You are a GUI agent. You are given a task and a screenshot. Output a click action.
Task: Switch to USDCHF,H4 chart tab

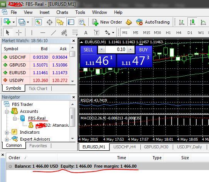(x=125, y=147)
